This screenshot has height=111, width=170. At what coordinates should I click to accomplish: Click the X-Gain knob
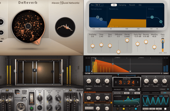[x=98, y=98]
